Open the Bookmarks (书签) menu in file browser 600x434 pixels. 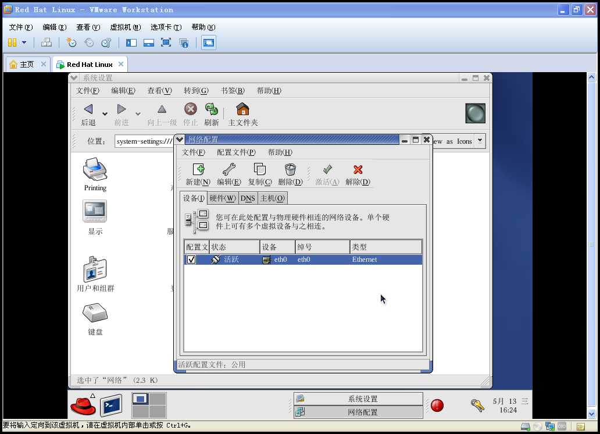(233, 91)
